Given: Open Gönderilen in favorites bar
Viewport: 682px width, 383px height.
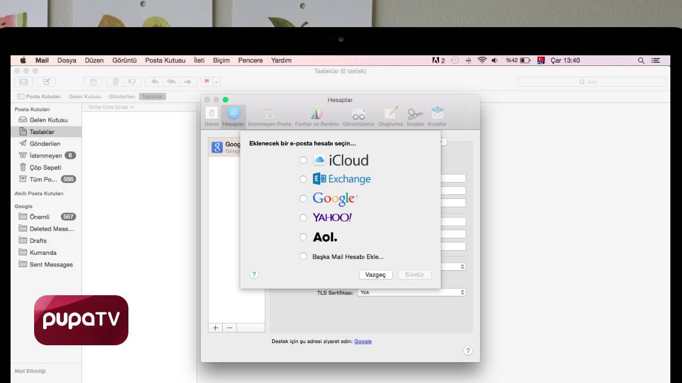Looking at the screenshot, I should pos(121,96).
